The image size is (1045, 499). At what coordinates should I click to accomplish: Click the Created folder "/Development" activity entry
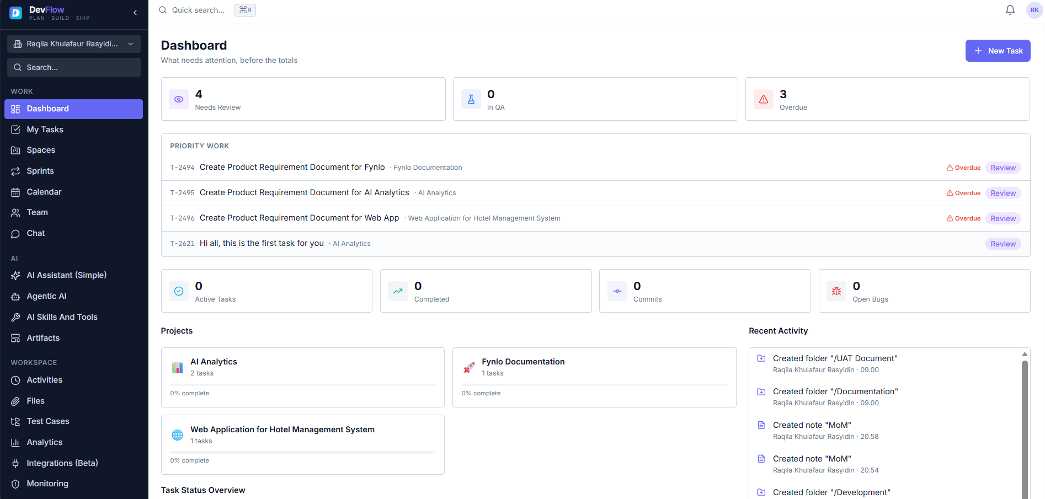[831, 492]
